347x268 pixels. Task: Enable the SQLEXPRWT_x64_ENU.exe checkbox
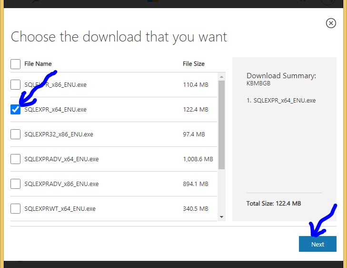16,209
